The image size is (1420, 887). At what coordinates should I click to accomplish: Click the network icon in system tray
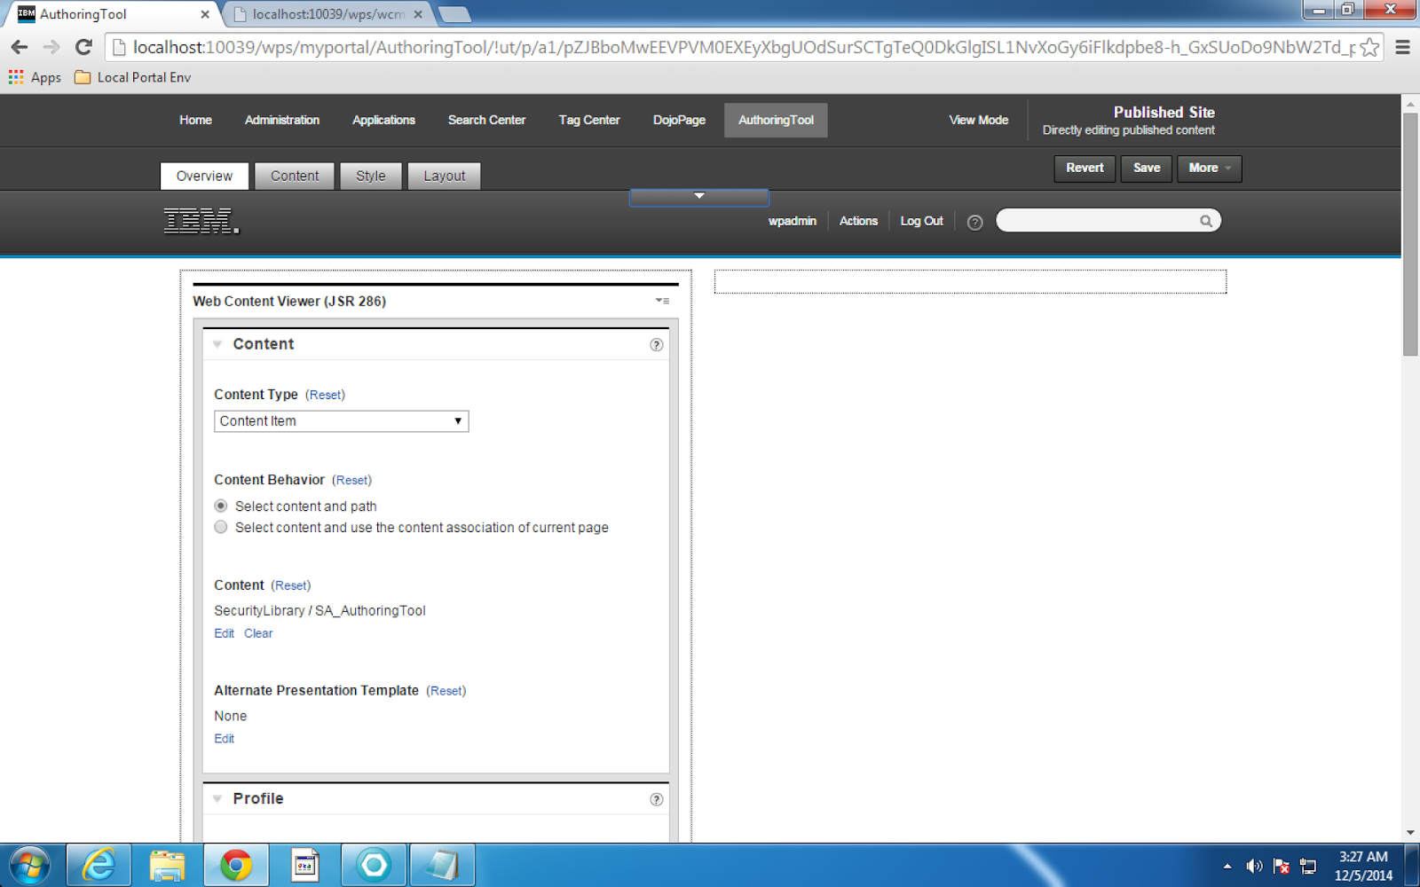1308,866
